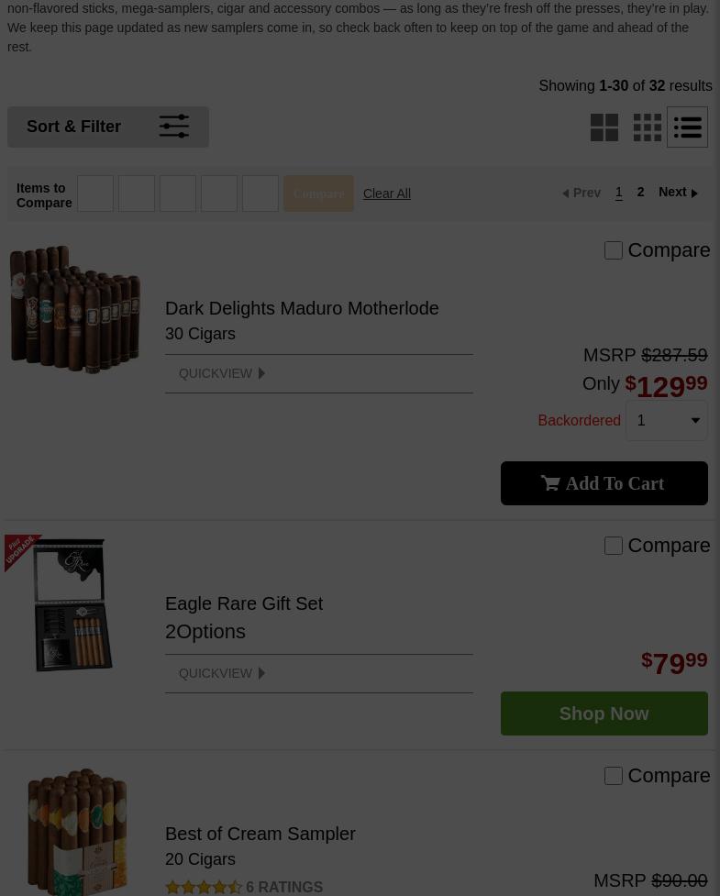
Task: Click the Clear All link
Action: [x=387, y=194]
